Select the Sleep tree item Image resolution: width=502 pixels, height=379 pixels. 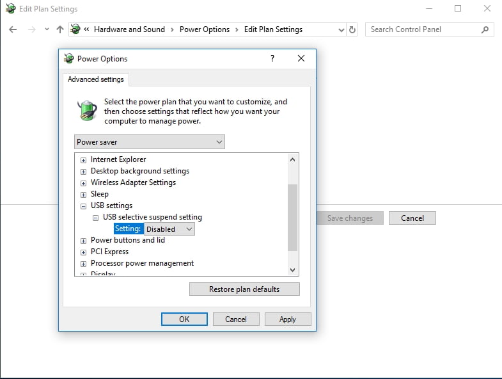click(100, 194)
